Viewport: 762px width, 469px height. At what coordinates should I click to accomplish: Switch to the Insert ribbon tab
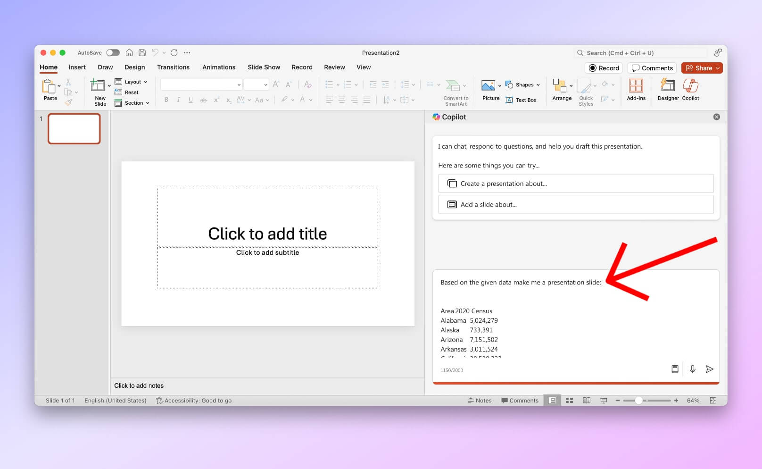click(77, 67)
